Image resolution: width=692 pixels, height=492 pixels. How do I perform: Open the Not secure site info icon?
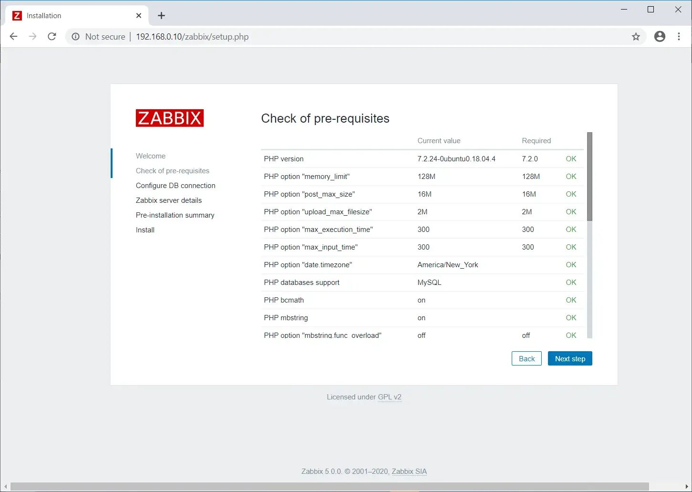pos(75,36)
